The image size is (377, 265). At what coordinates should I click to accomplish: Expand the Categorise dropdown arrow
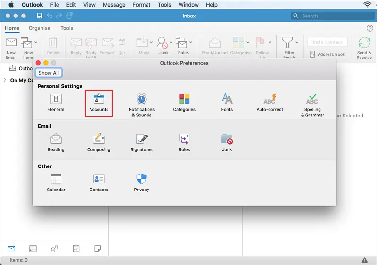coord(248,42)
